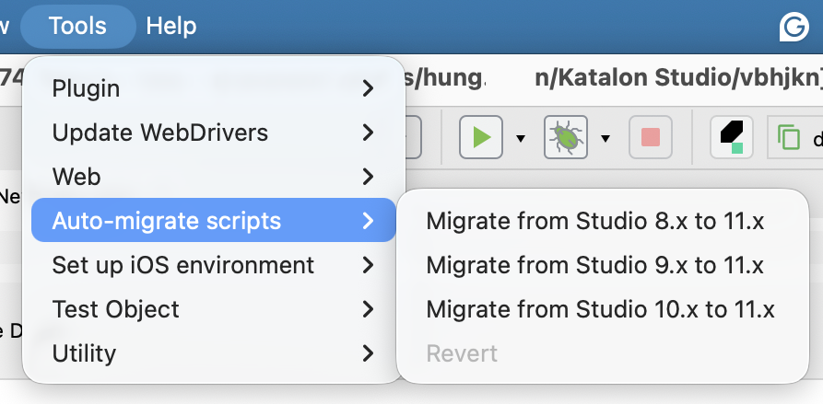Open Set up iOS environment submenu
This screenshot has width=823, height=404.
coord(213,265)
